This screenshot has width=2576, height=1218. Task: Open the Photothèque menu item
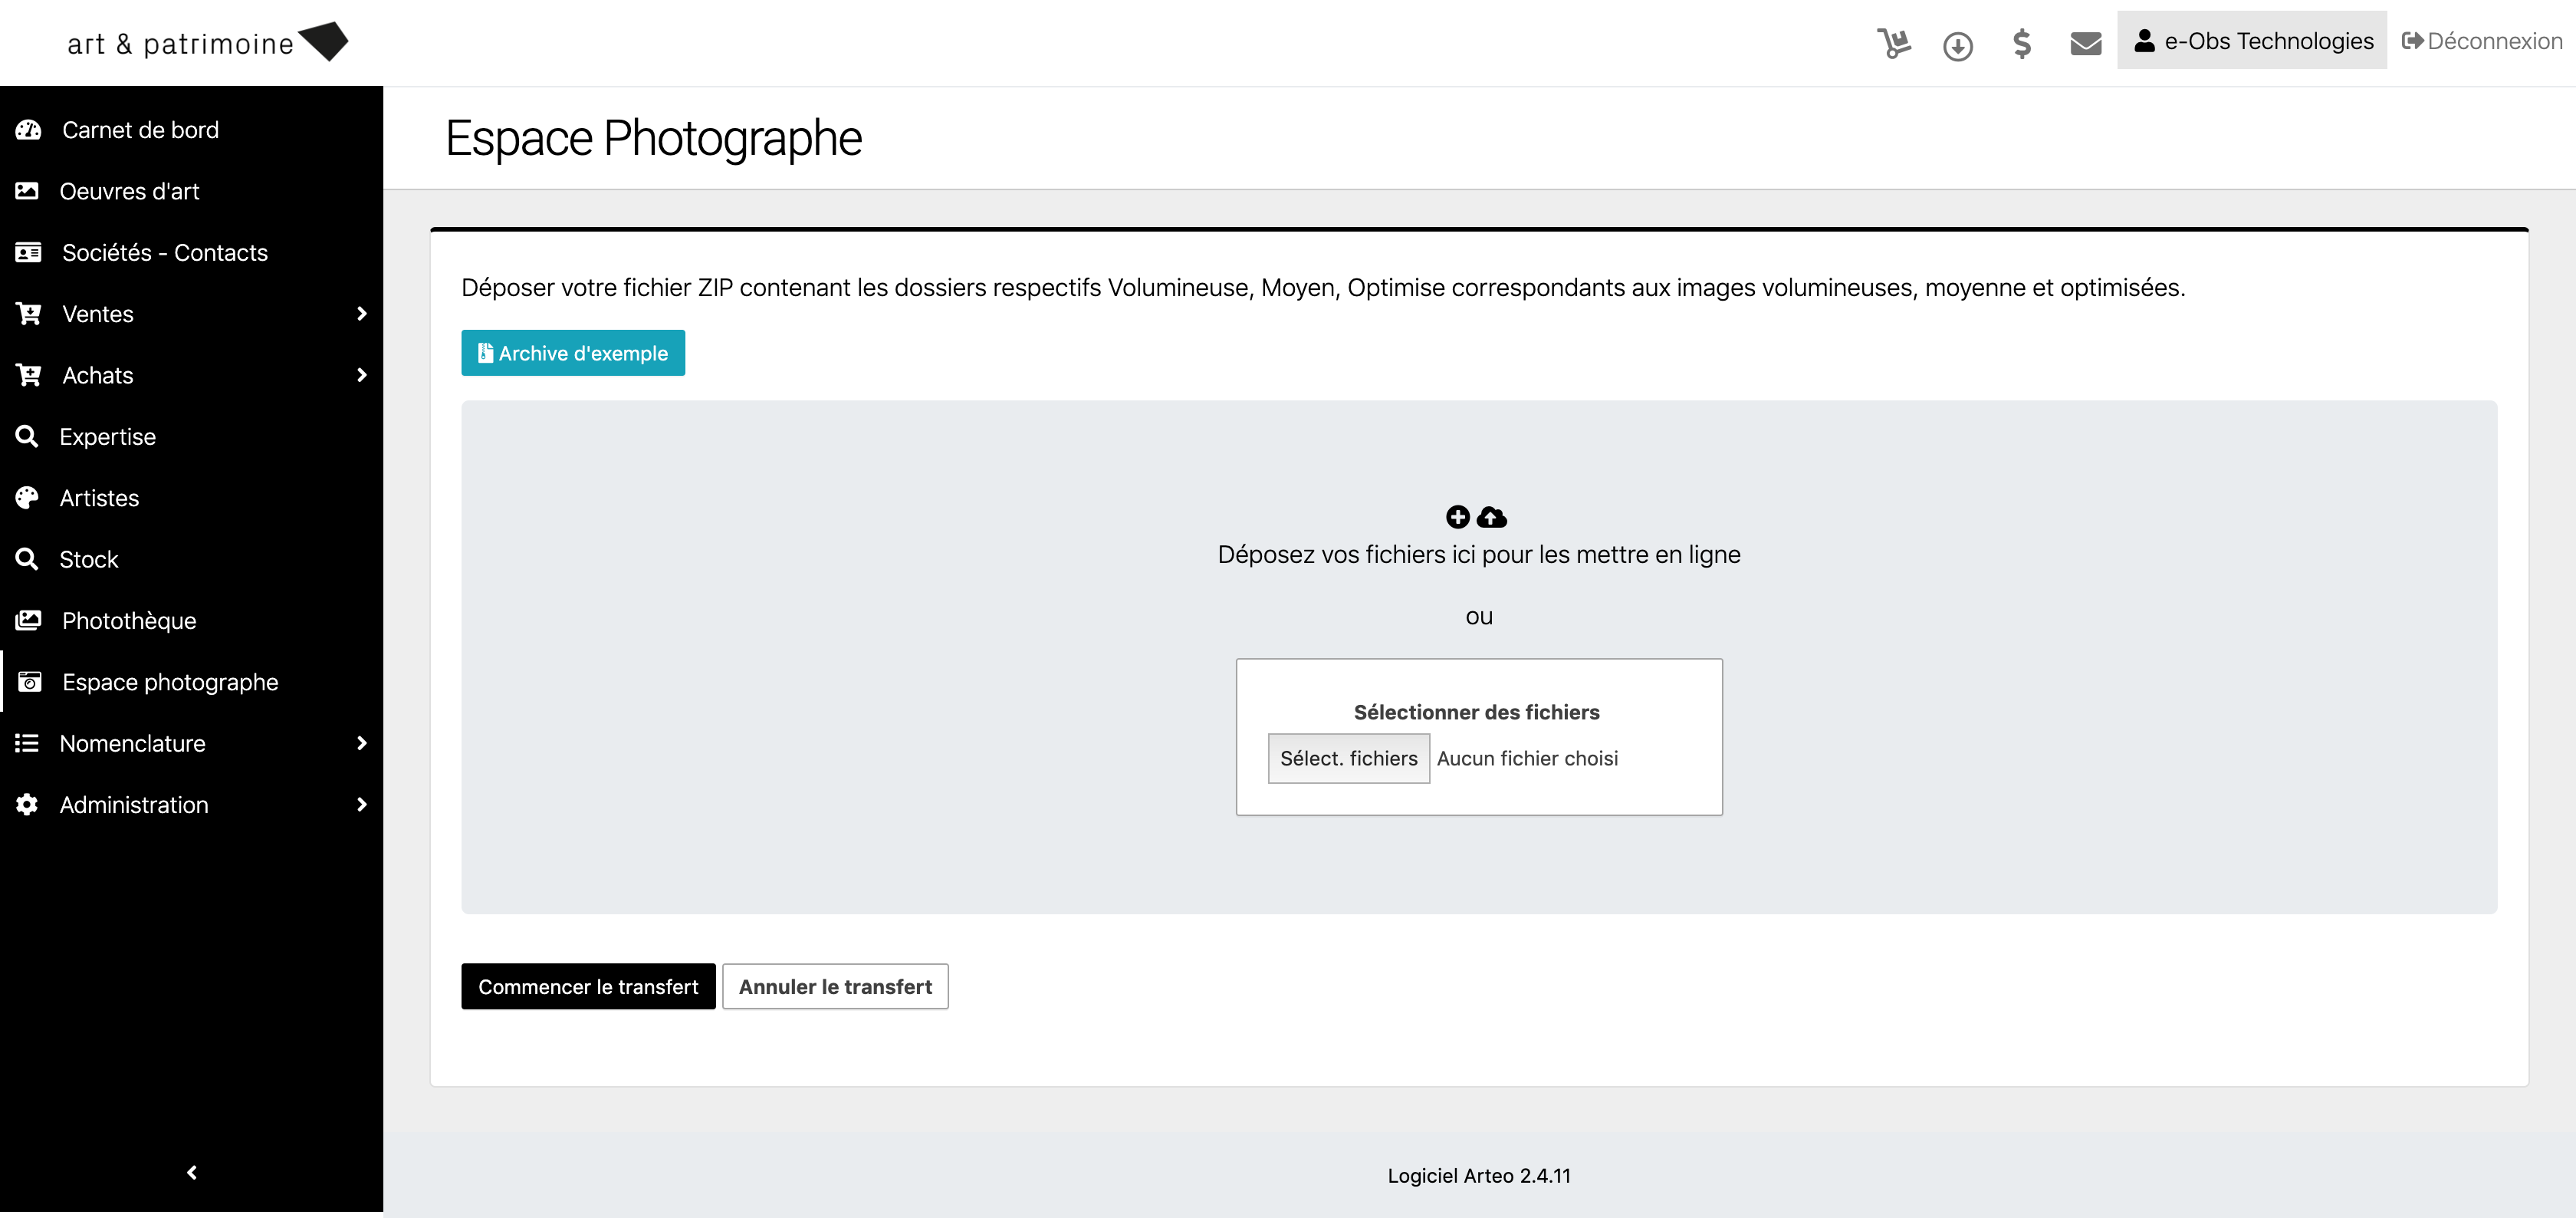(x=192, y=621)
